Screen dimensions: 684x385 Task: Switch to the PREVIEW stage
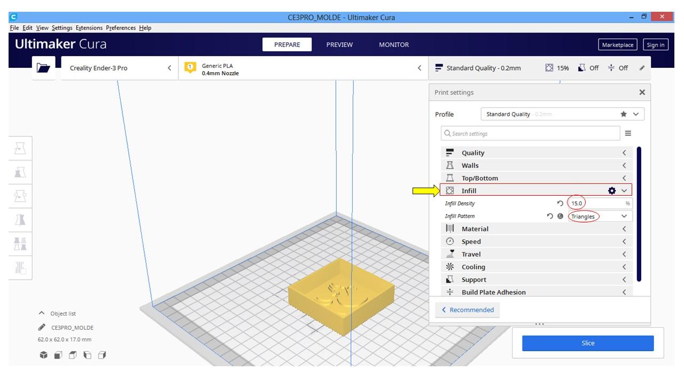pyautogui.click(x=339, y=45)
